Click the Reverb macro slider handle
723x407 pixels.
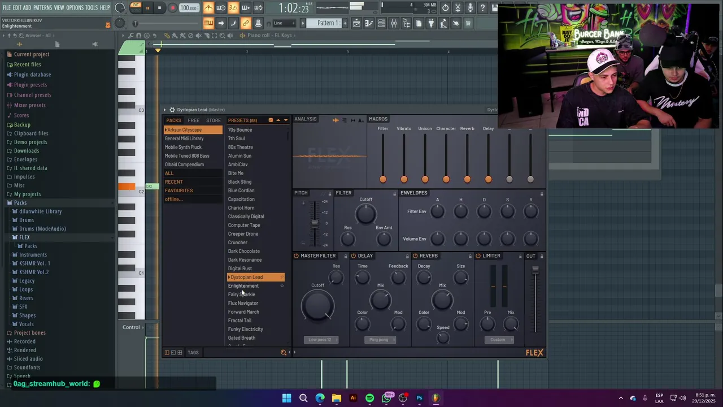pyautogui.click(x=467, y=179)
